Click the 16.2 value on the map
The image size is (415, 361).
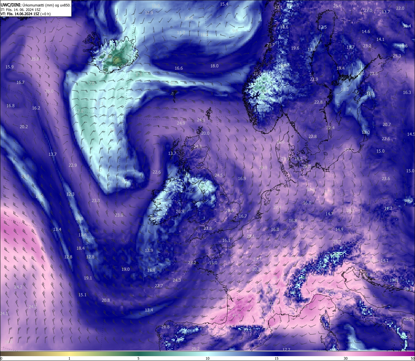click(x=36, y=108)
